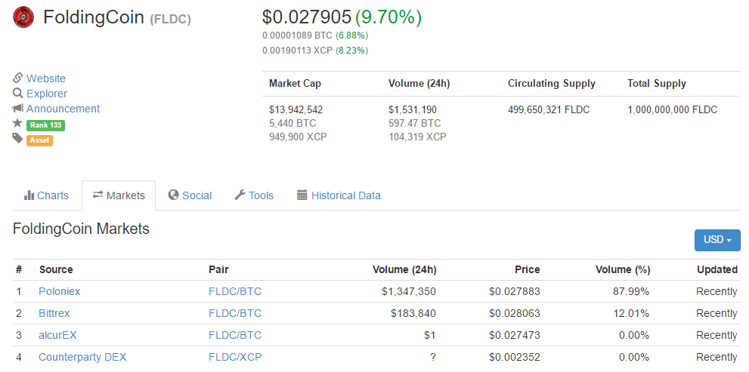Image resolution: width=749 pixels, height=372 pixels.
Task: Click the orange Asset badge
Action: click(39, 140)
